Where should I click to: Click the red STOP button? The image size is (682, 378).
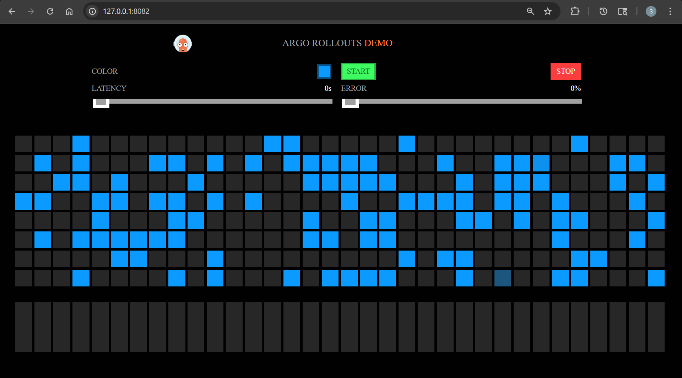[565, 71]
